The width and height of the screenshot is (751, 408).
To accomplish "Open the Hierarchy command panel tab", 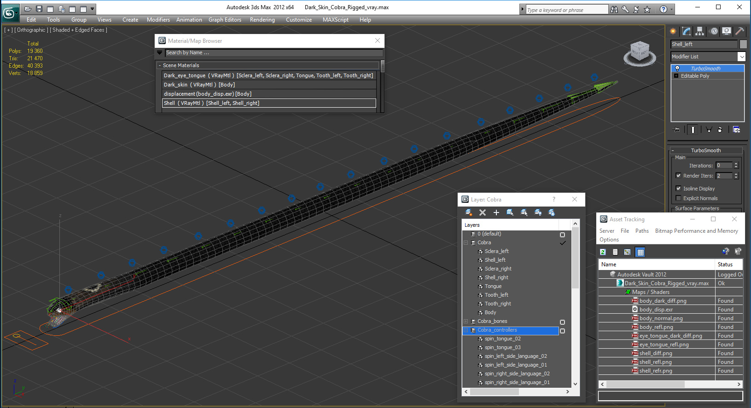I will click(x=700, y=31).
